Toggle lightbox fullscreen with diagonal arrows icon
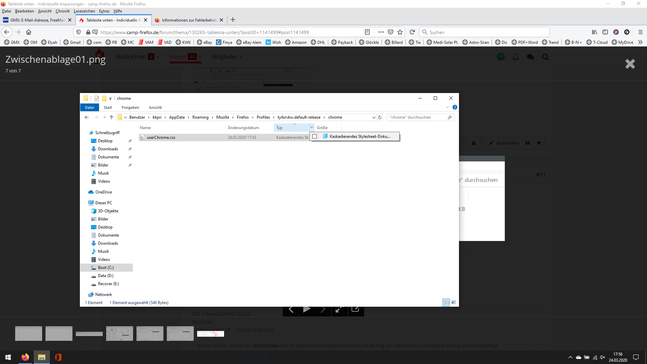This screenshot has width=647, height=364. pos(339,309)
